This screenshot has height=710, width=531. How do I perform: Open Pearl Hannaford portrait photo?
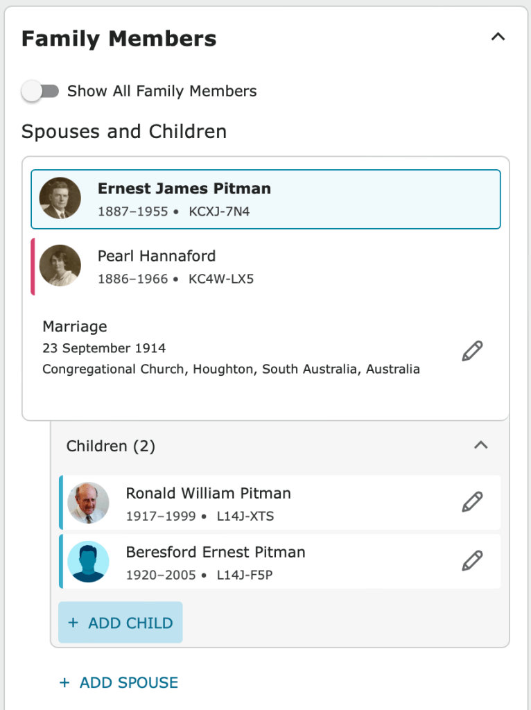[60, 266]
